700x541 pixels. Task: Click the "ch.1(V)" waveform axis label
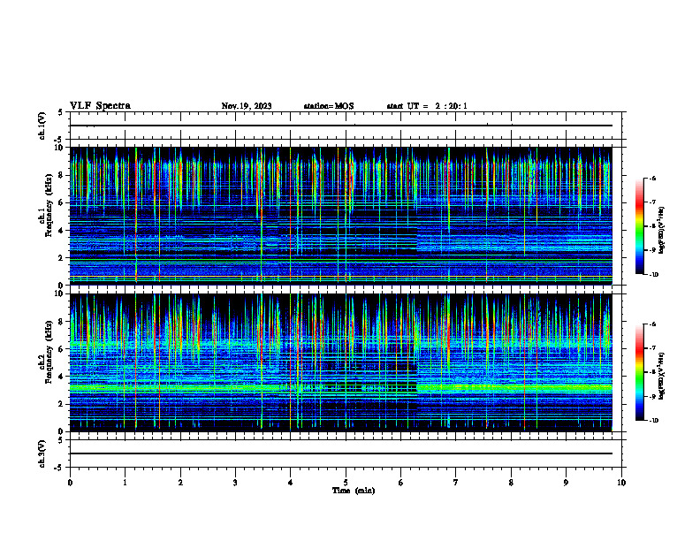click(42, 126)
